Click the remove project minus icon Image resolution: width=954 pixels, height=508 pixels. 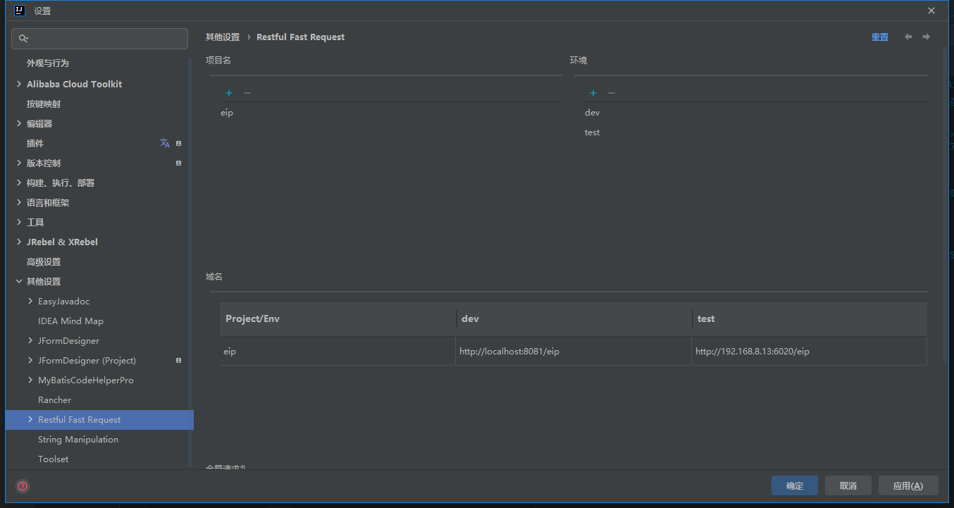point(247,93)
